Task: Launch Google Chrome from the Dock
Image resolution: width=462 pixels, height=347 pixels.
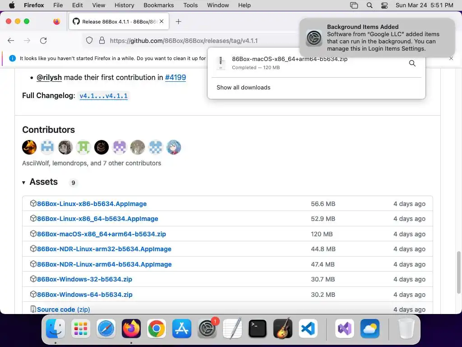Action: pyautogui.click(x=157, y=328)
